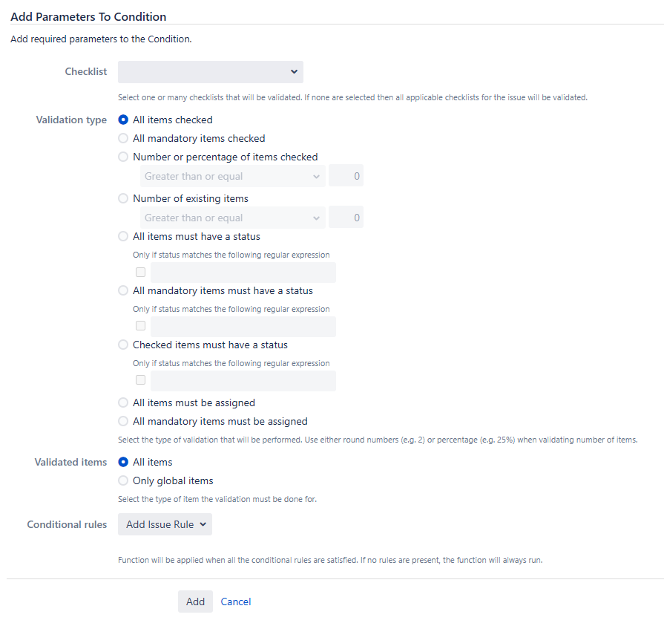664x626 pixels.
Task: Choose "All mandatory items must be assigned"
Action: click(123, 421)
